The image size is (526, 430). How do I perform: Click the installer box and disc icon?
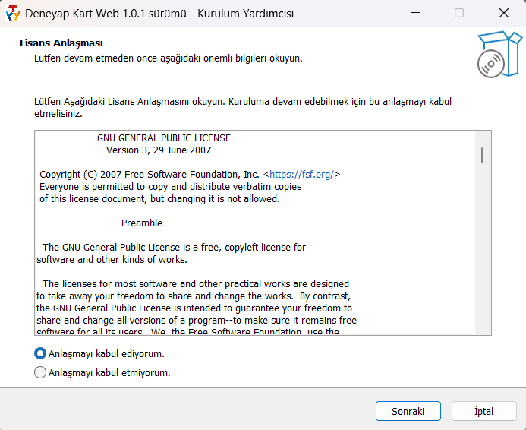click(499, 55)
